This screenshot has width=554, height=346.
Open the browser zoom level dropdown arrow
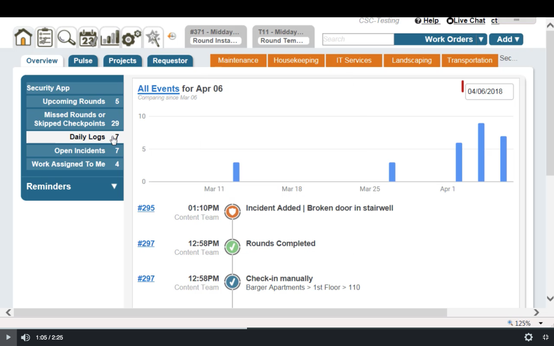click(541, 323)
